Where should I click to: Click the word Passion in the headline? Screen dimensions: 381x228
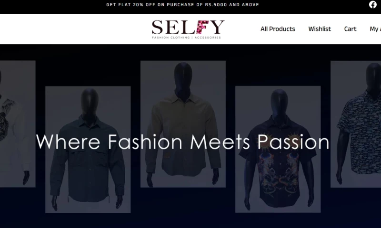293,142
